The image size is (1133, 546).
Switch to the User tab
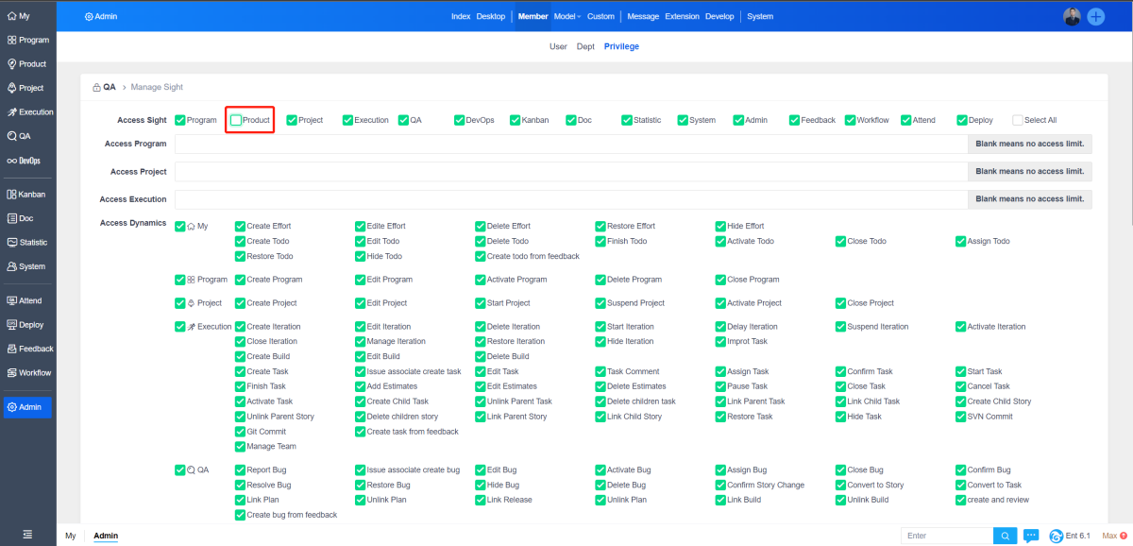pyautogui.click(x=559, y=46)
